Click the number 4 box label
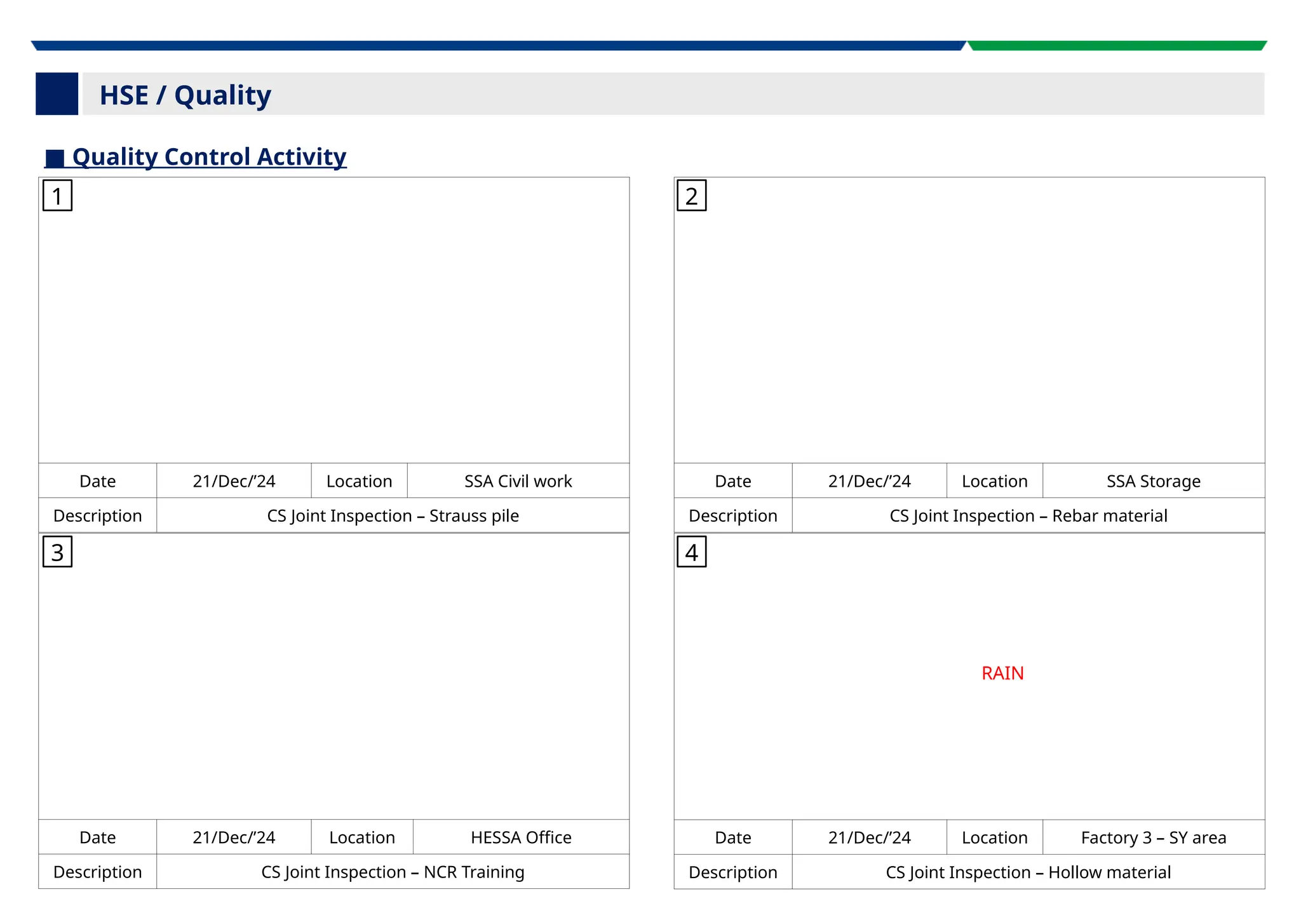The image size is (1301, 901). (x=691, y=552)
